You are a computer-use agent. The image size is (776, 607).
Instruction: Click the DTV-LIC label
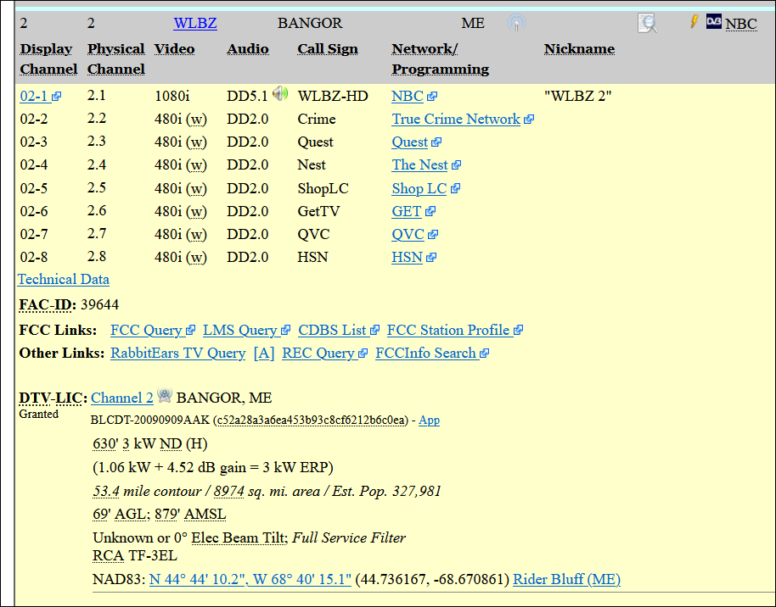(x=53, y=398)
